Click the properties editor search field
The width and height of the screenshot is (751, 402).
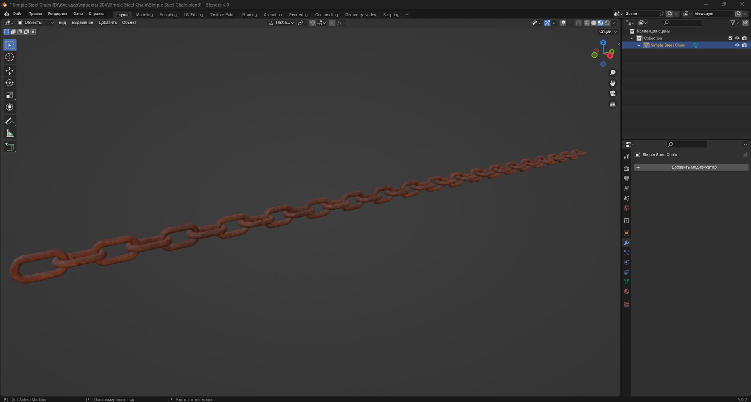(x=686, y=145)
